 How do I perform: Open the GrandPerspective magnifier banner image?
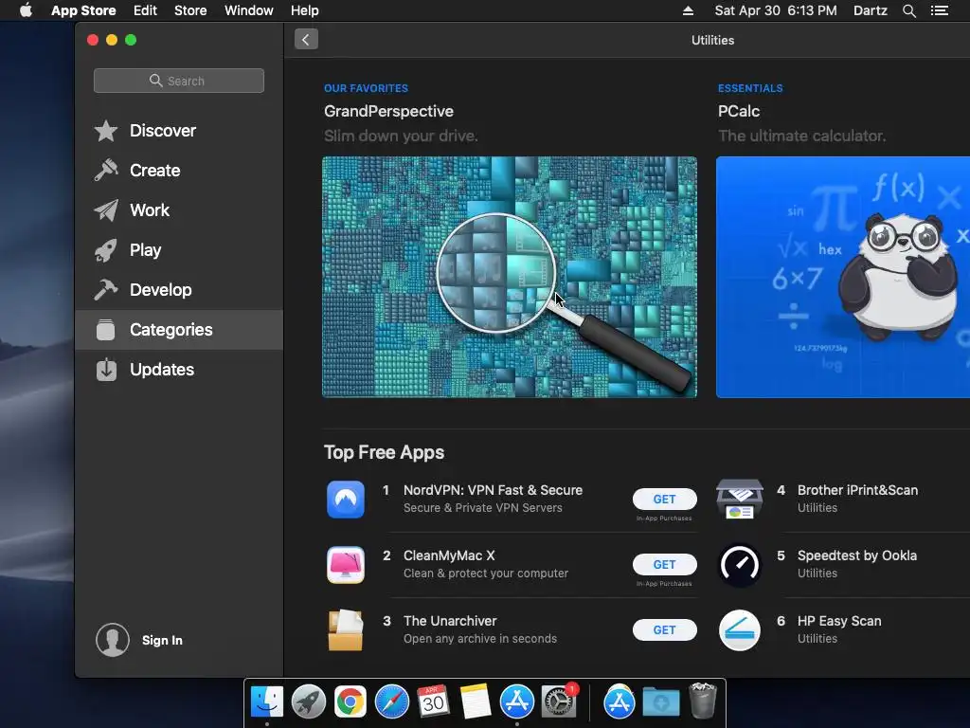click(x=509, y=277)
